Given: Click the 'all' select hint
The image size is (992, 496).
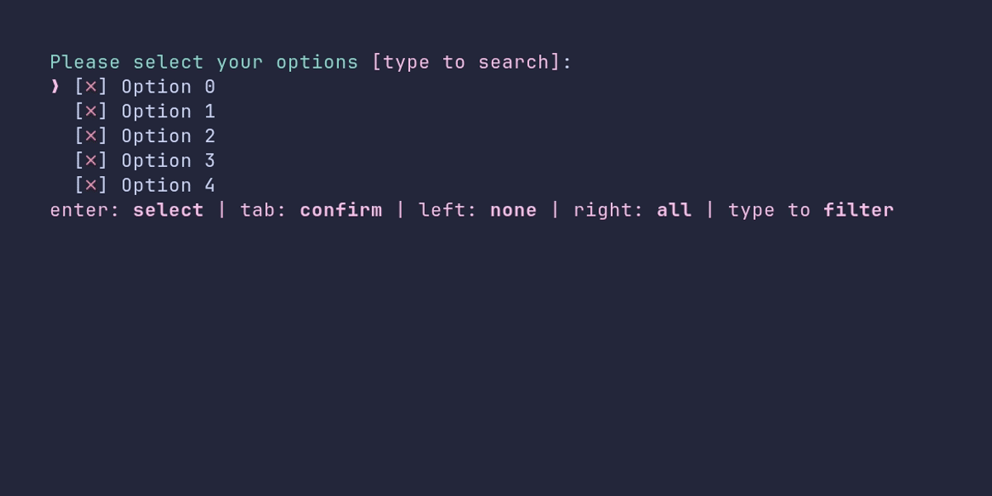Looking at the screenshot, I should [x=675, y=210].
